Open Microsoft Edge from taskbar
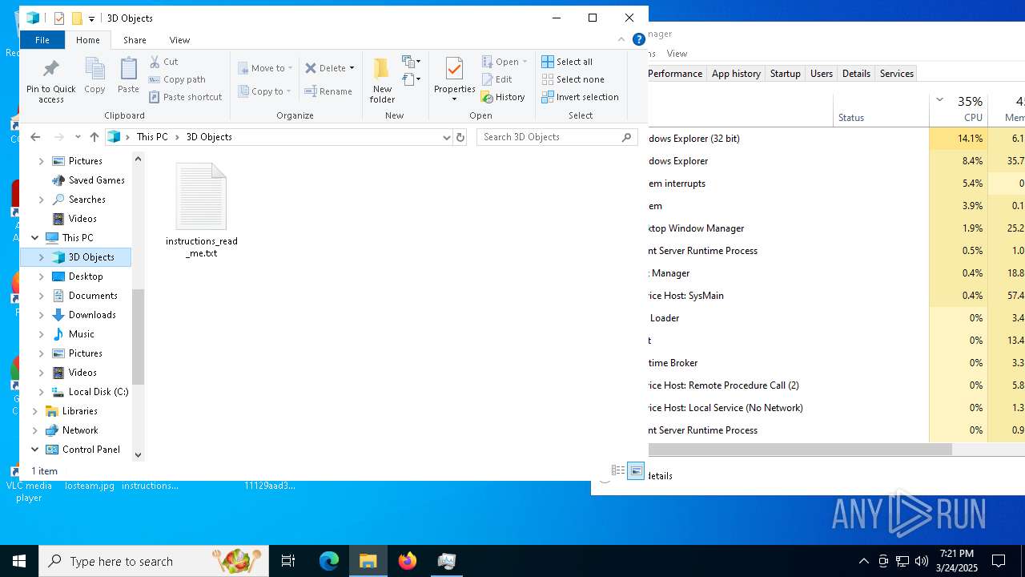Screen dimensions: 1025x577 329,561
